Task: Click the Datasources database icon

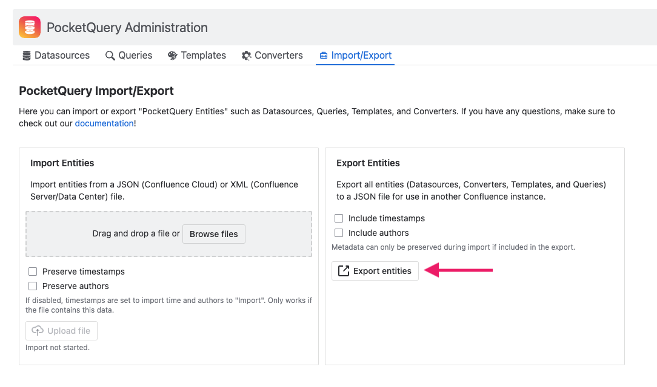Action: click(x=27, y=56)
